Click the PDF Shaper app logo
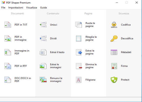The image size is (142, 102). click(3, 3)
